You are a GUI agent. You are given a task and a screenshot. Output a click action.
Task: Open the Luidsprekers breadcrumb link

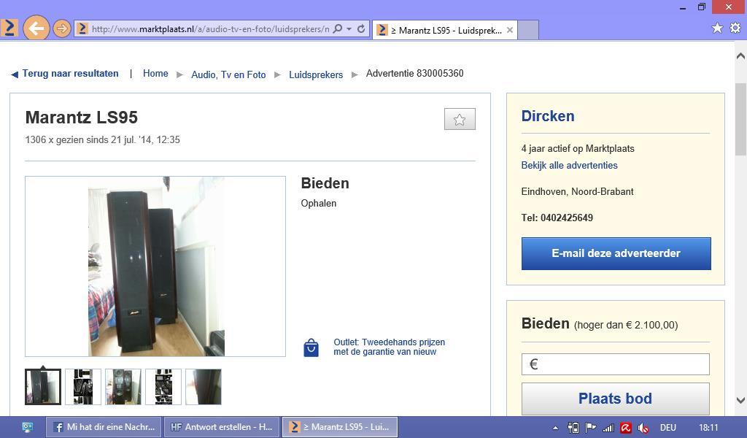click(x=316, y=75)
